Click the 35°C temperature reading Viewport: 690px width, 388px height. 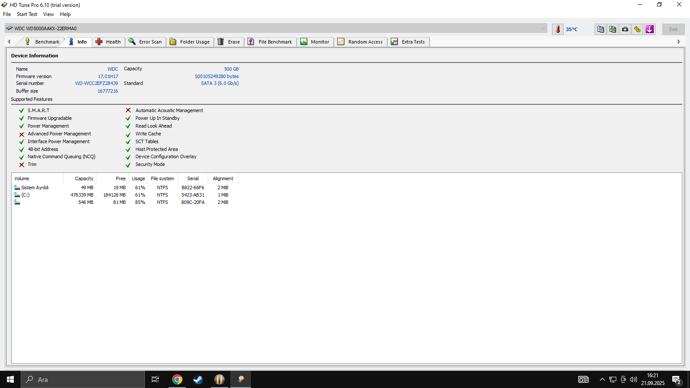click(571, 29)
